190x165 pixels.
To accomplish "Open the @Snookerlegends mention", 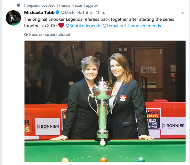I will [83, 26].
